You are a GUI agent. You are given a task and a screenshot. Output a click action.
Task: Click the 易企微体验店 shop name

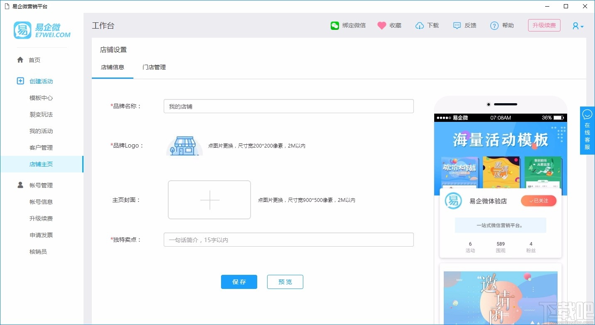488,201
